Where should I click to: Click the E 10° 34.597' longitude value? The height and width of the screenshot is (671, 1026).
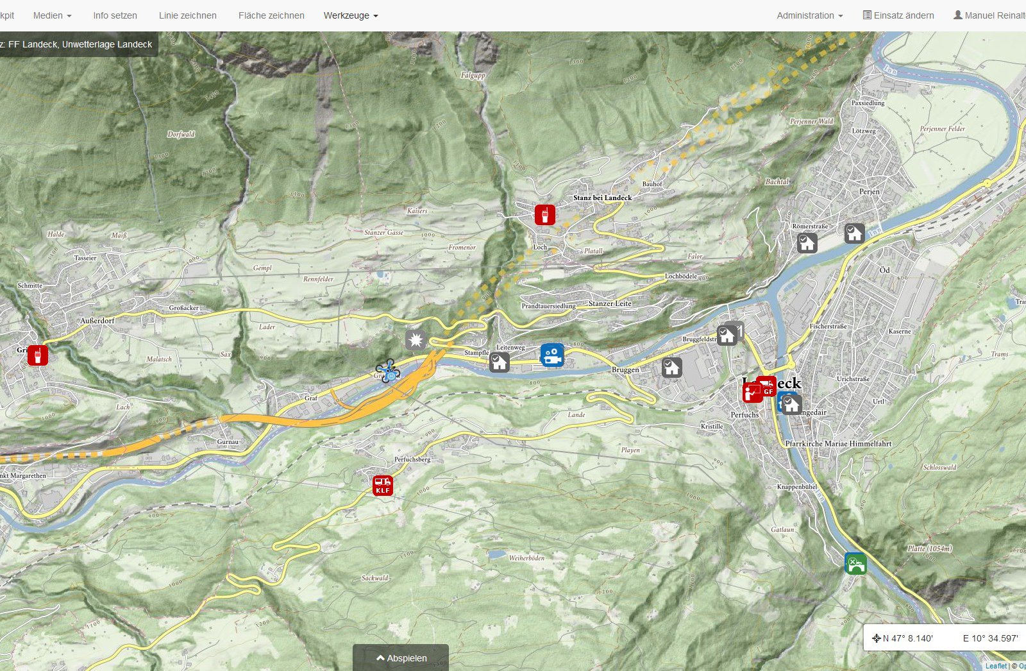tap(991, 638)
